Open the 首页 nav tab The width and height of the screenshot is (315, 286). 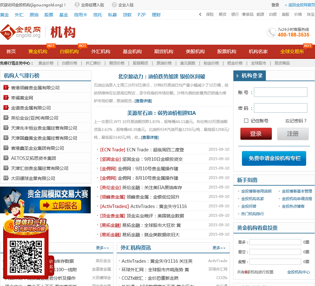pyautogui.click(x=11, y=52)
